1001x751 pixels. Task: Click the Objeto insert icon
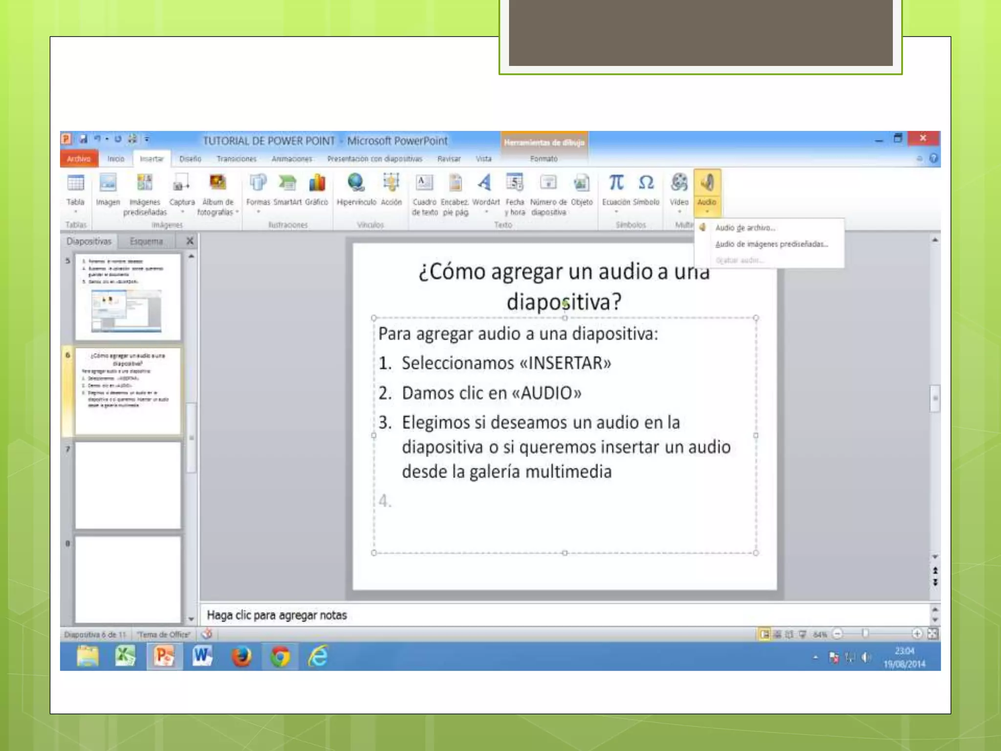pyautogui.click(x=581, y=184)
